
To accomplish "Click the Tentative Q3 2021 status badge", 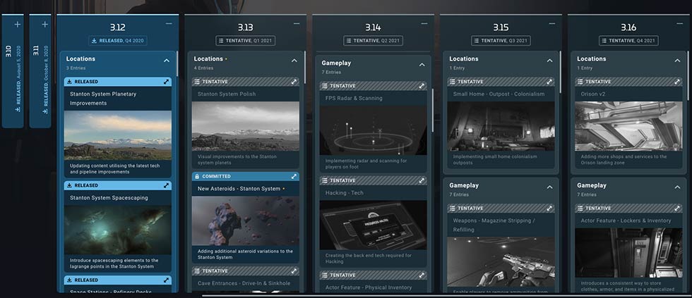I will pos(501,40).
